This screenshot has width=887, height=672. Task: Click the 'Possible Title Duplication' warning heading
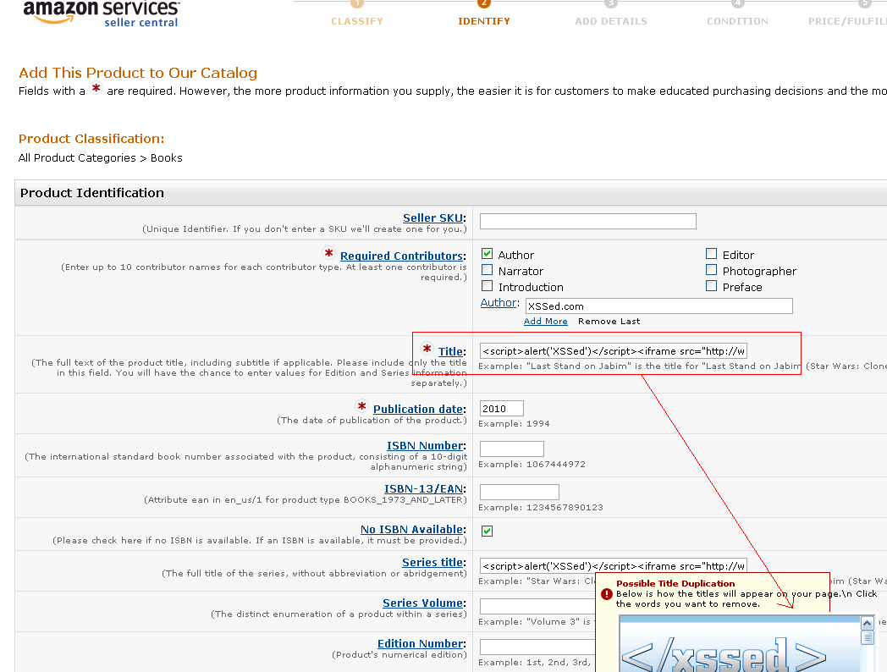tap(675, 583)
